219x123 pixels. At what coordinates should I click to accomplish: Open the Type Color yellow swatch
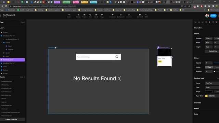(x=206, y=96)
